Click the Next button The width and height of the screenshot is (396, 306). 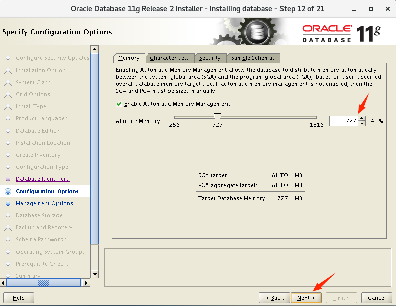pos(306,298)
